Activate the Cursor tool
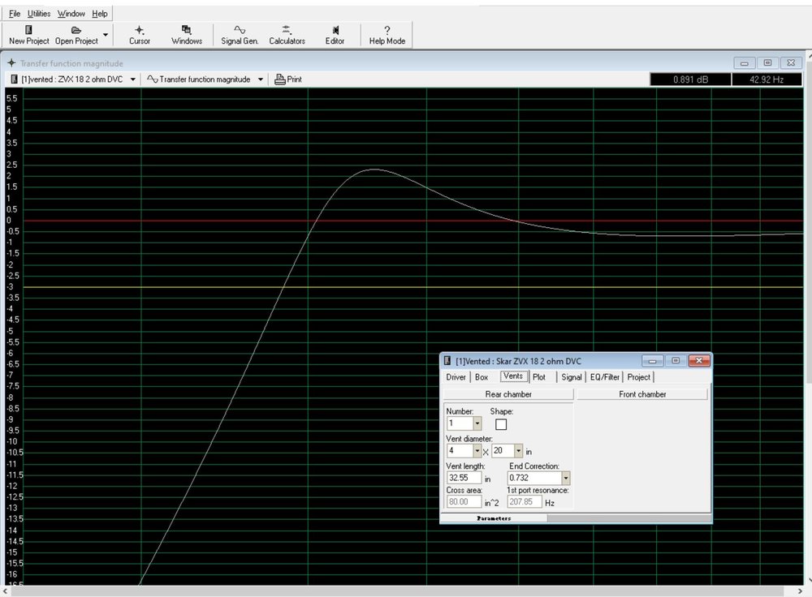Image resolution: width=812 pixels, height=597 pixels. coord(140,35)
